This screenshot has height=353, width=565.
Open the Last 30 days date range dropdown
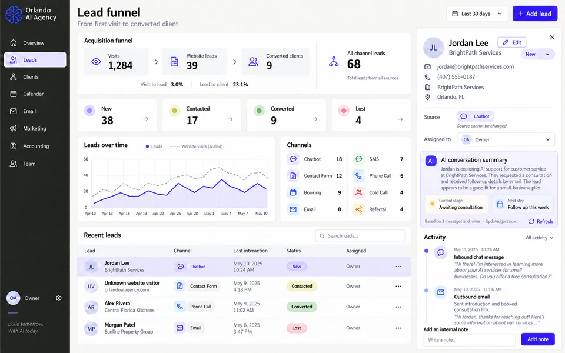point(477,14)
